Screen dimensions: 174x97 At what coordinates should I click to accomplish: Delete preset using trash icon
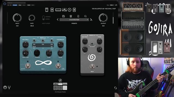[x=71, y=16]
